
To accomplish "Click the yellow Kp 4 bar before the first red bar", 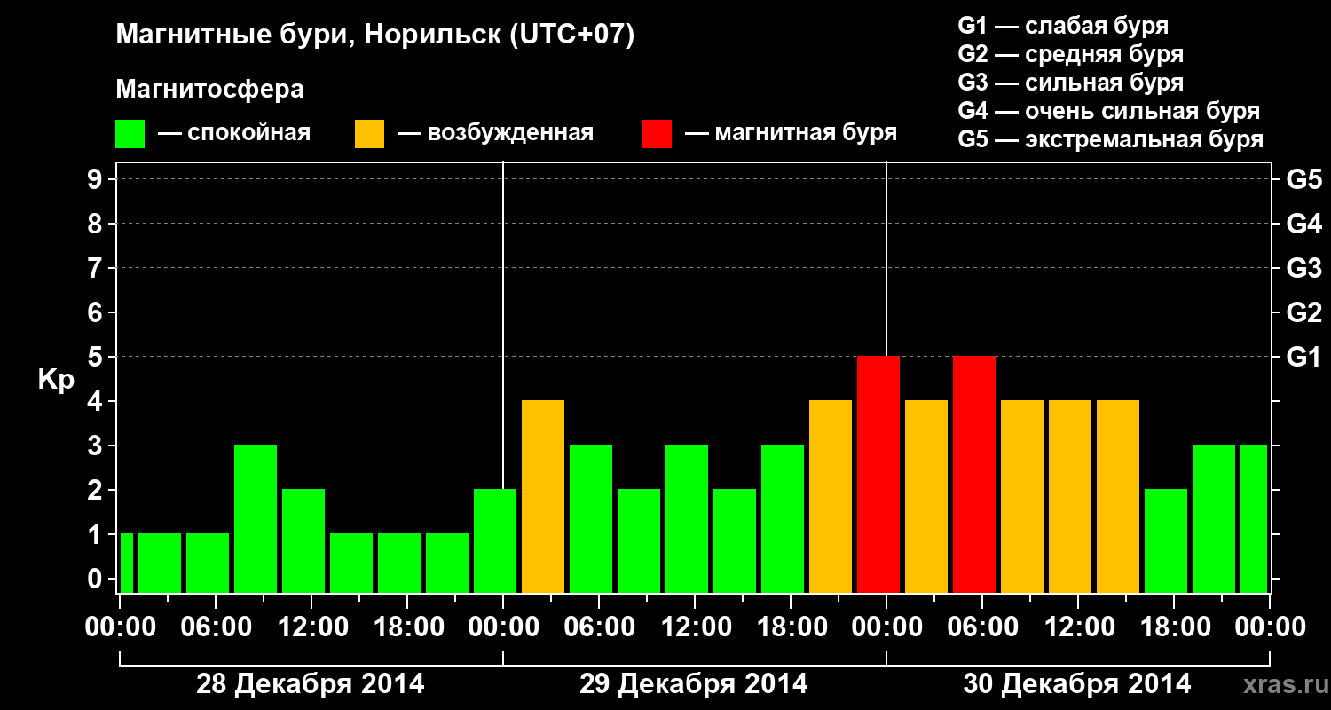I will click(831, 496).
